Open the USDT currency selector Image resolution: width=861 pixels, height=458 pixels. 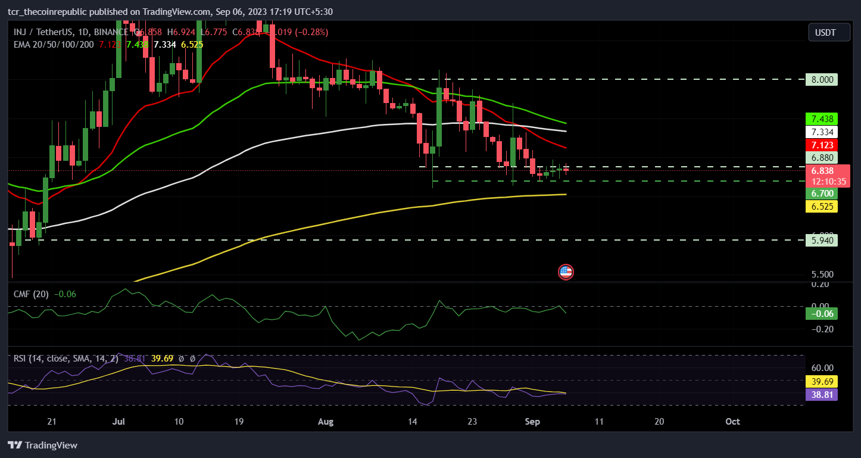pos(830,32)
